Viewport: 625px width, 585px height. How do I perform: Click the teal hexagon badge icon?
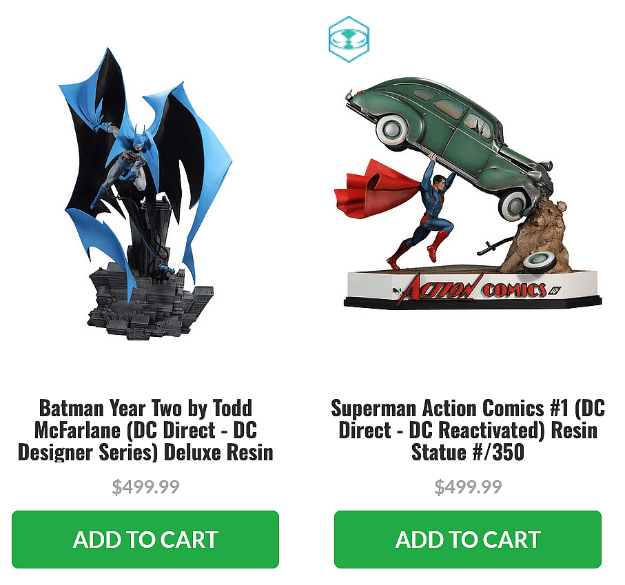tap(349, 39)
